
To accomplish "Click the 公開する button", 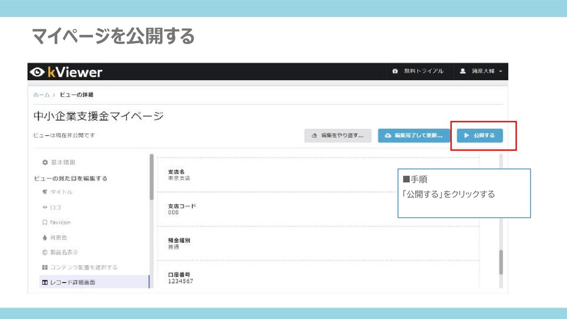I will pyautogui.click(x=480, y=135).
